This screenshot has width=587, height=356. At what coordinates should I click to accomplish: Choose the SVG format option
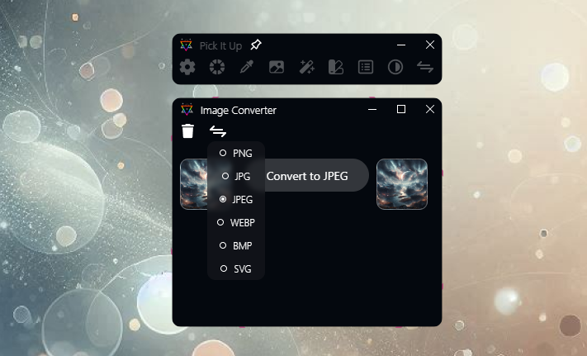(x=236, y=268)
